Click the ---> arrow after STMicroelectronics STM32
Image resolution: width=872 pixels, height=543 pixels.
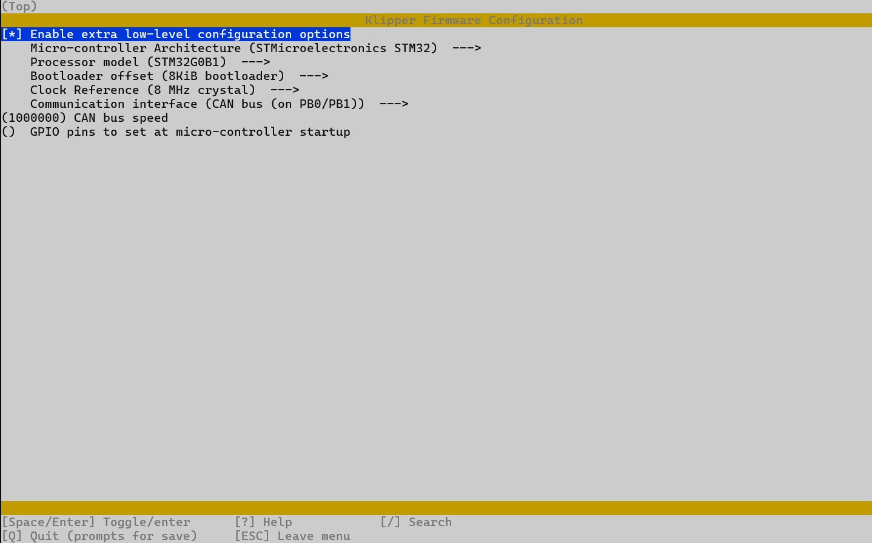[467, 48]
